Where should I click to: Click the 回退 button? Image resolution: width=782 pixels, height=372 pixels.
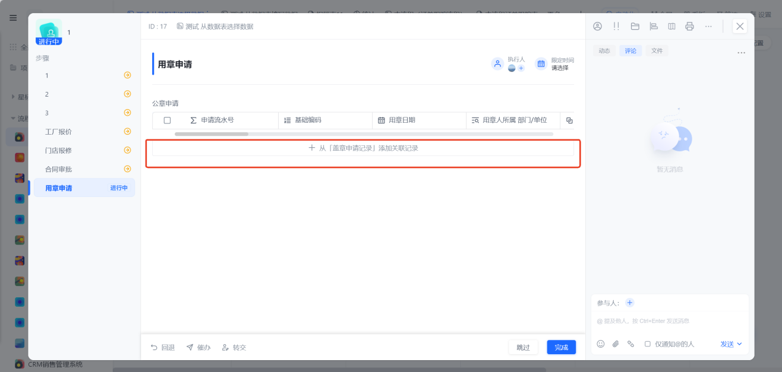[x=162, y=347]
